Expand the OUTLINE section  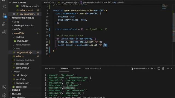point(25,90)
